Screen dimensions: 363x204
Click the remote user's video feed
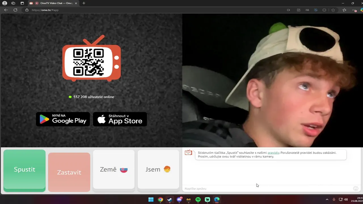[x=273, y=80]
